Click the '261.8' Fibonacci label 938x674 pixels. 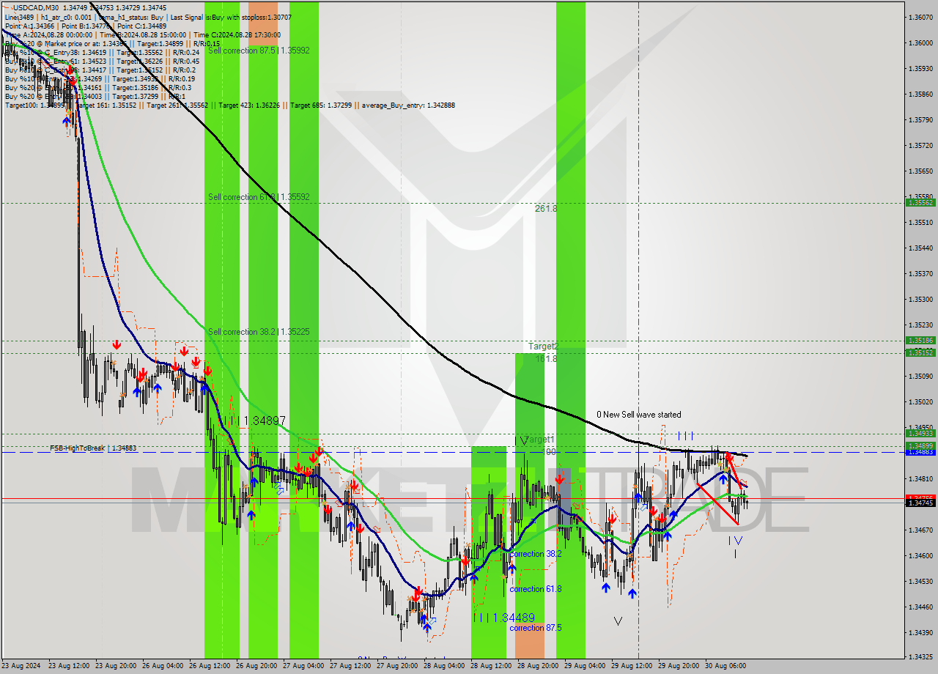coord(545,209)
